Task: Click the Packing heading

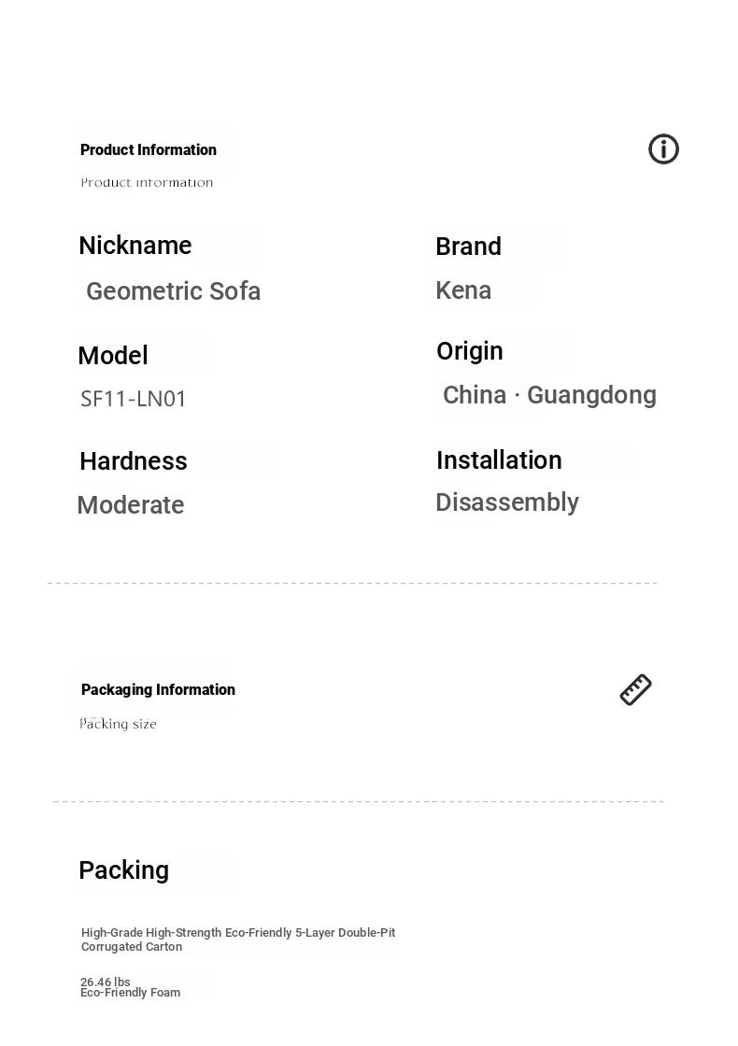Action: pyautogui.click(x=123, y=869)
